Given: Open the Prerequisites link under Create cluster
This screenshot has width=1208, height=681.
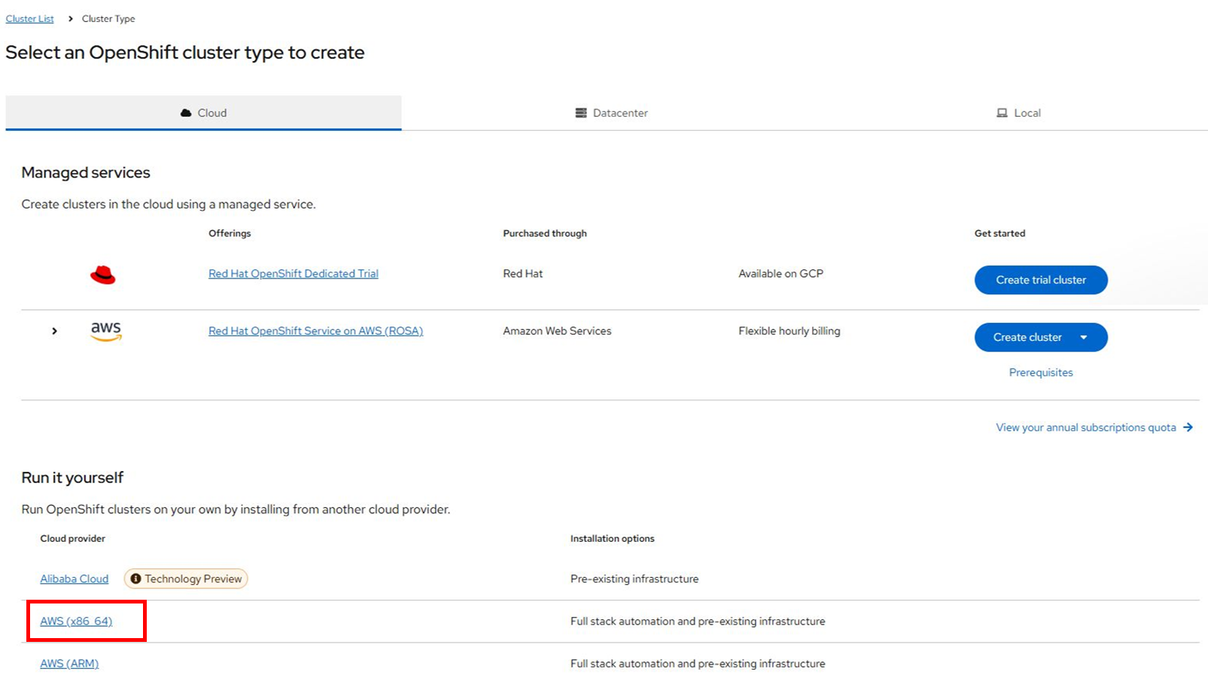Looking at the screenshot, I should [x=1041, y=372].
